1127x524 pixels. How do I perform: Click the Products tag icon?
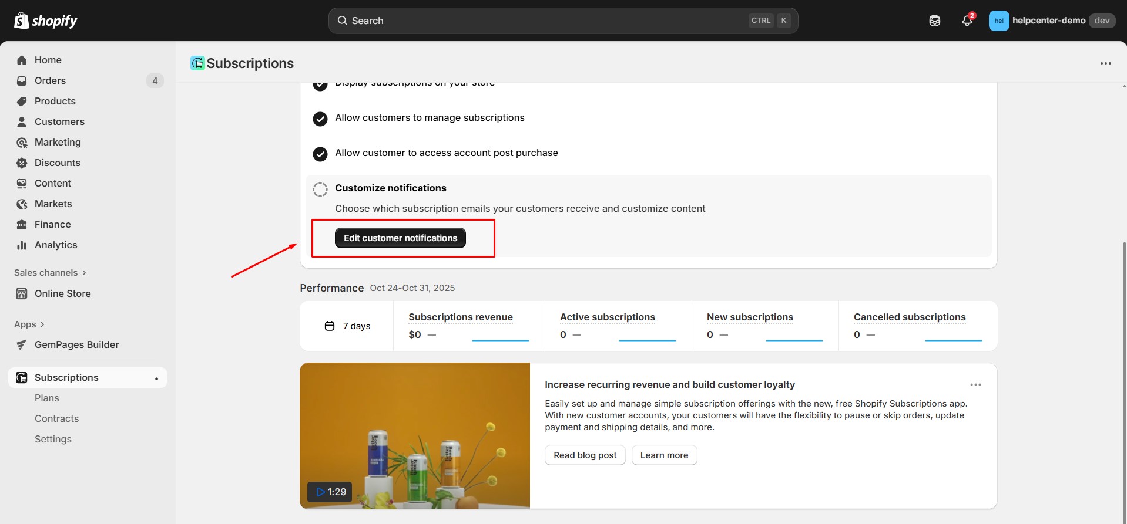(x=22, y=102)
